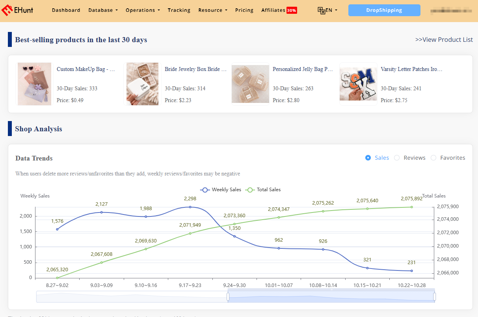Click the blue Weekly Sales legend marker
The image size is (478, 317).
[205, 190]
